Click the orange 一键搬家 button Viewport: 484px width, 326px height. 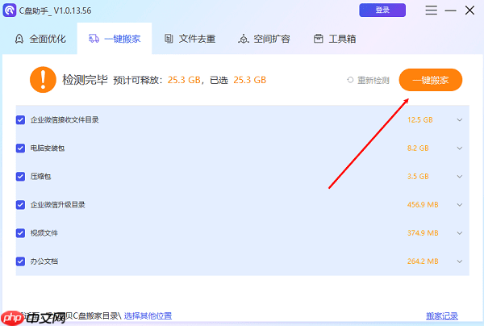pos(431,80)
